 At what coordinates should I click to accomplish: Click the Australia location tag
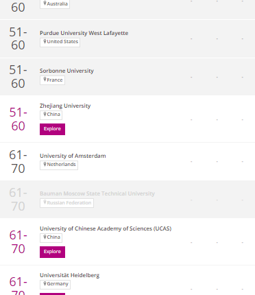tap(55, 4)
